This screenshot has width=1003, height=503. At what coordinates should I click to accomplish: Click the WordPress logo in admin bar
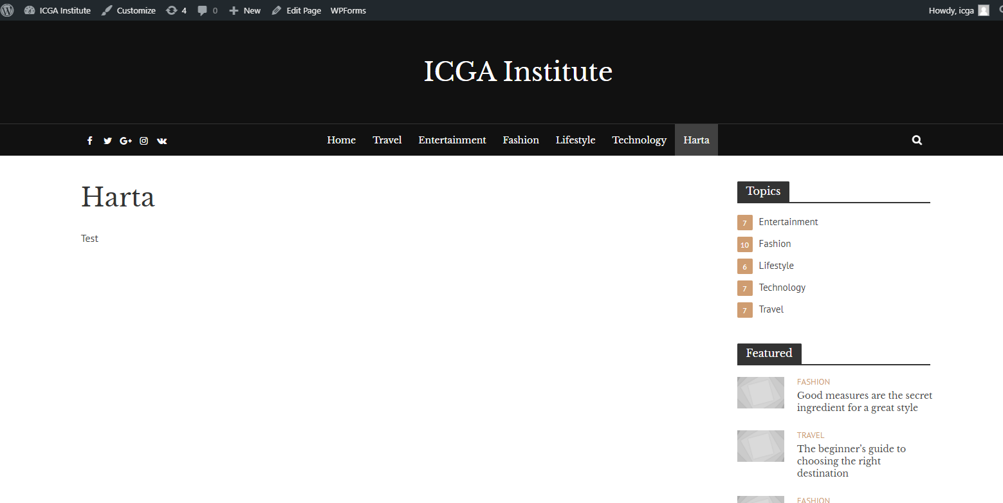coord(8,10)
